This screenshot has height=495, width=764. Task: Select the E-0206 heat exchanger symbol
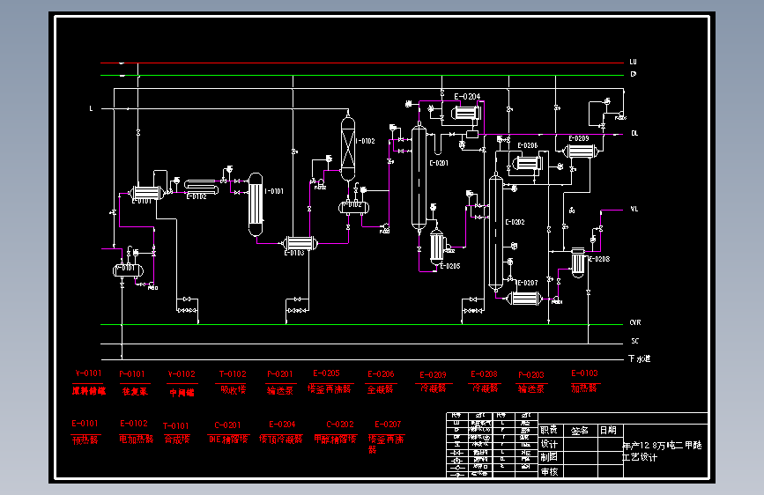coord(527,162)
